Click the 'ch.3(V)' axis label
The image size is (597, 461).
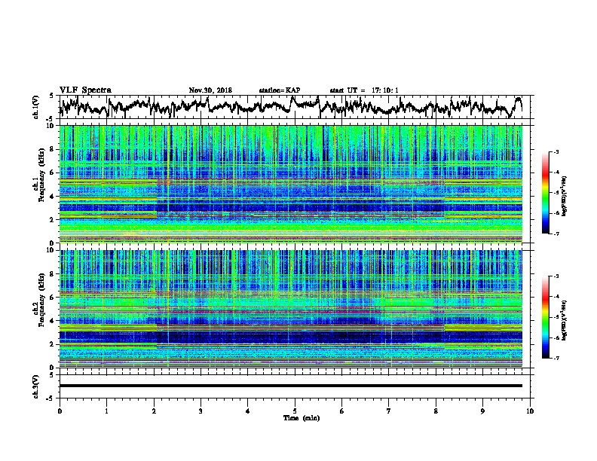click(x=36, y=386)
